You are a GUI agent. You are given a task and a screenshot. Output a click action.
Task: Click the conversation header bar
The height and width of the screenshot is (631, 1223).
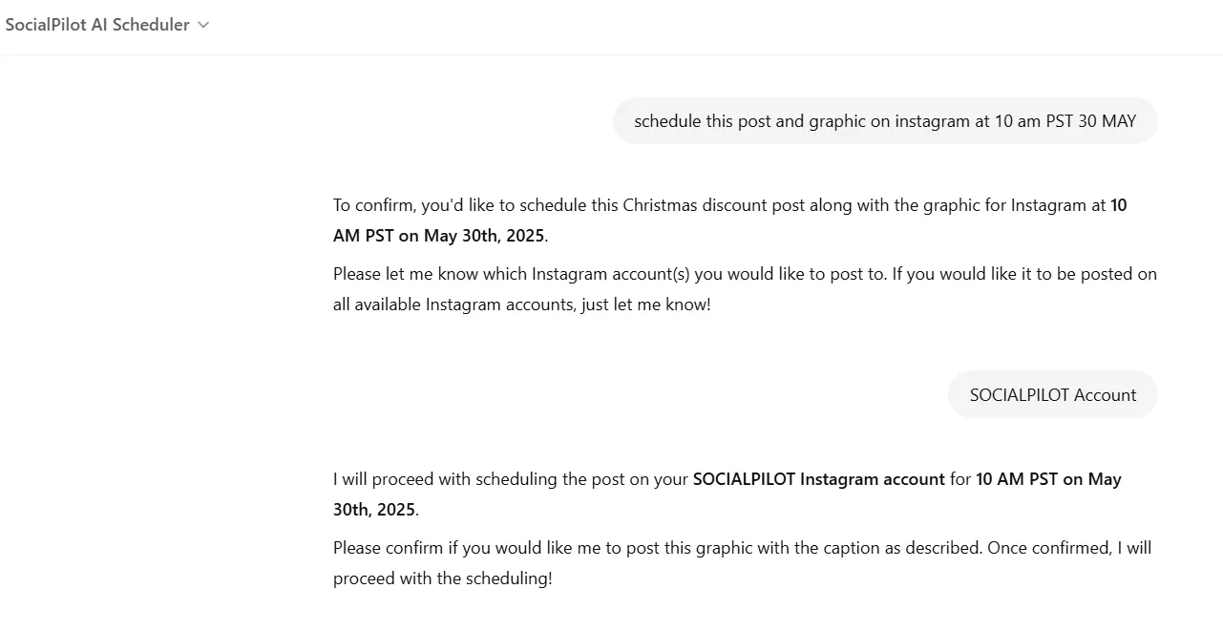(611, 25)
